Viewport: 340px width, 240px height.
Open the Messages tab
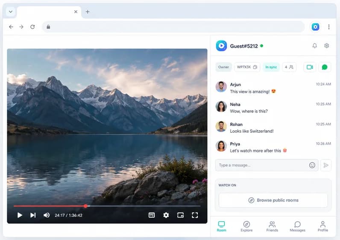(x=297, y=226)
